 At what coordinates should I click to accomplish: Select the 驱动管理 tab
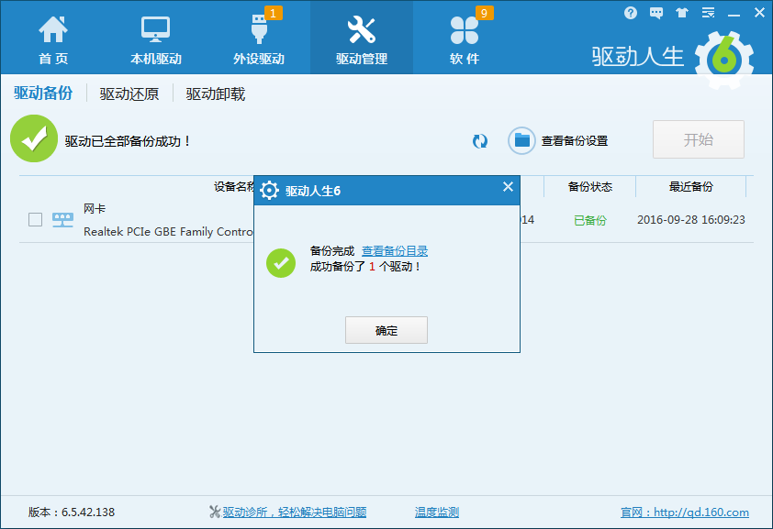[x=362, y=38]
